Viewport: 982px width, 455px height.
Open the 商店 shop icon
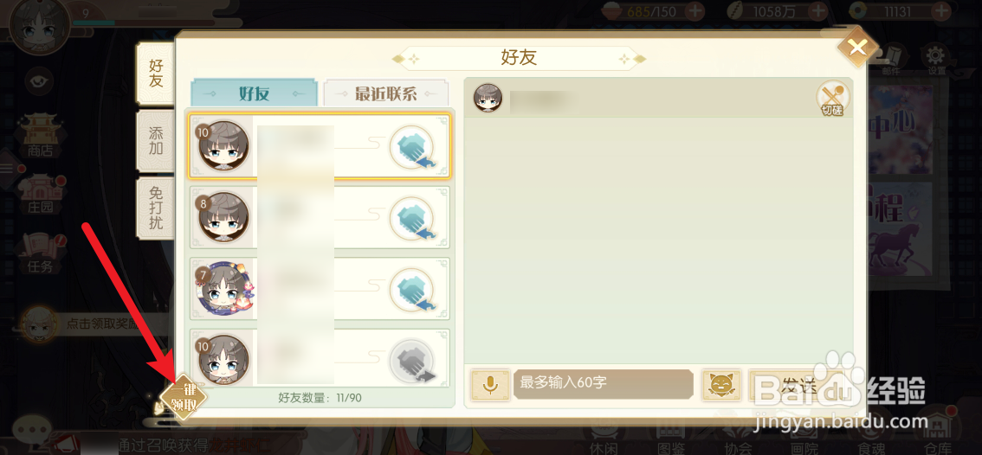(x=40, y=135)
